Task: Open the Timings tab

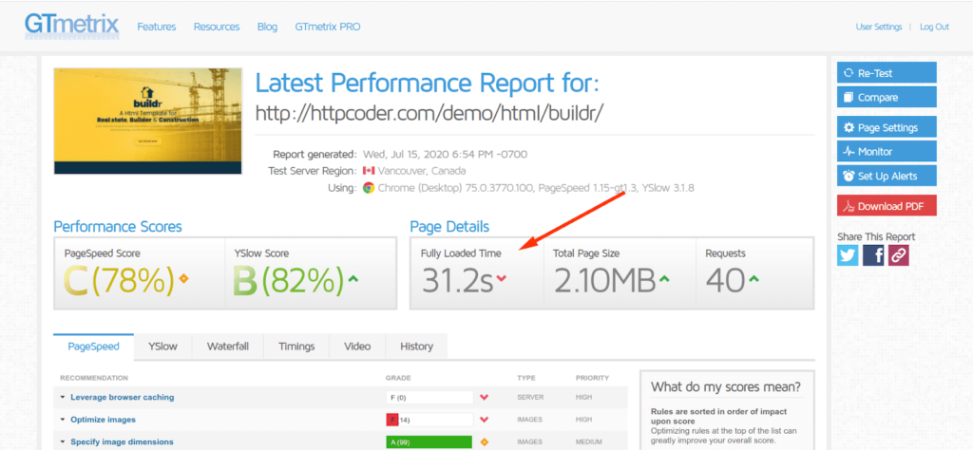Action: [296, 347]
